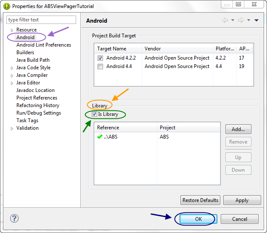Select the Android 4.2.2 target name
Image resolution: width=267 pixels, height=233 pixels.
(x=121, y=58)
